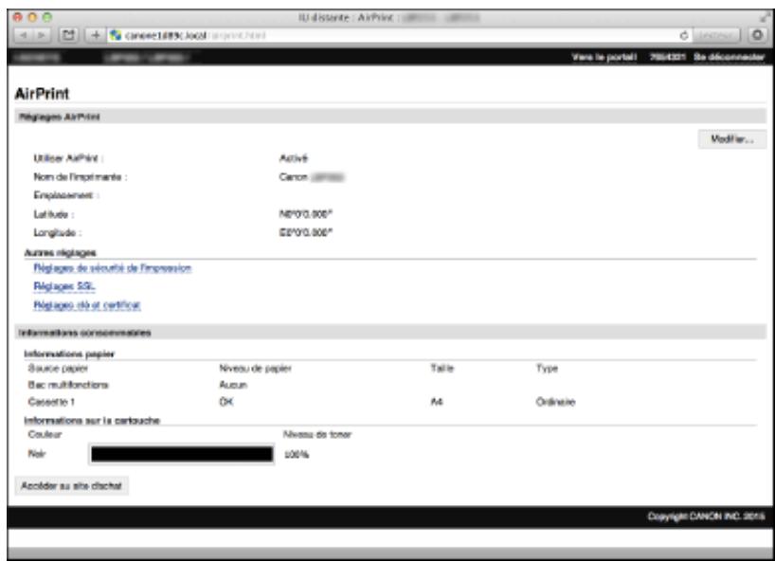Click the Réglages AirPrint section header
Viewport: 775px width, 562px height.
click(390, 117)
